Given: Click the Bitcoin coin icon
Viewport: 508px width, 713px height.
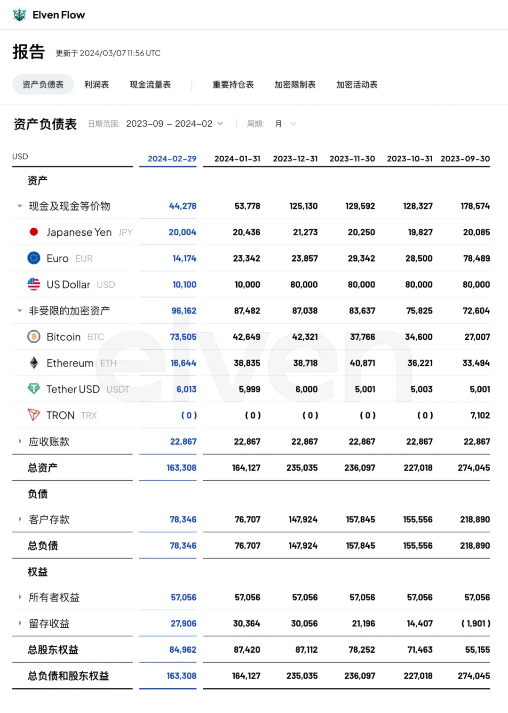Looking at the screenshot, I should point(34,336).
